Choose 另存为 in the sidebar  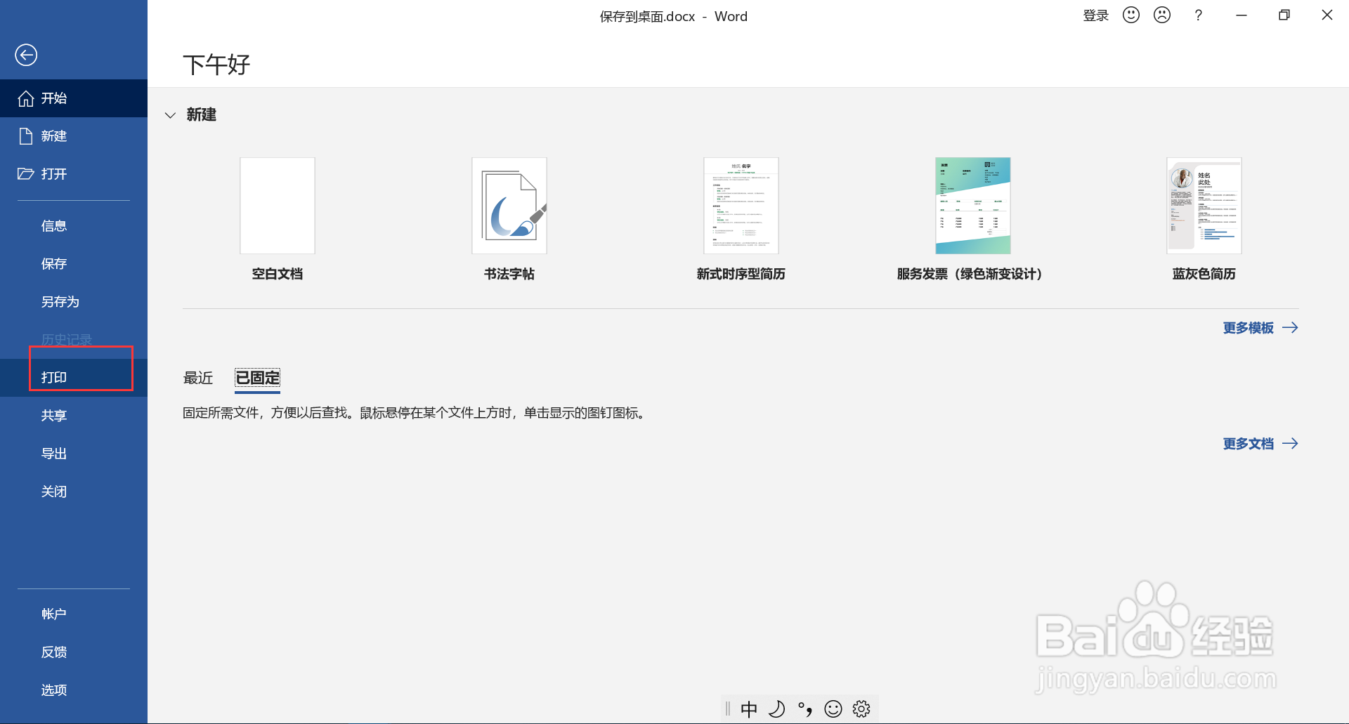point(74,302)
